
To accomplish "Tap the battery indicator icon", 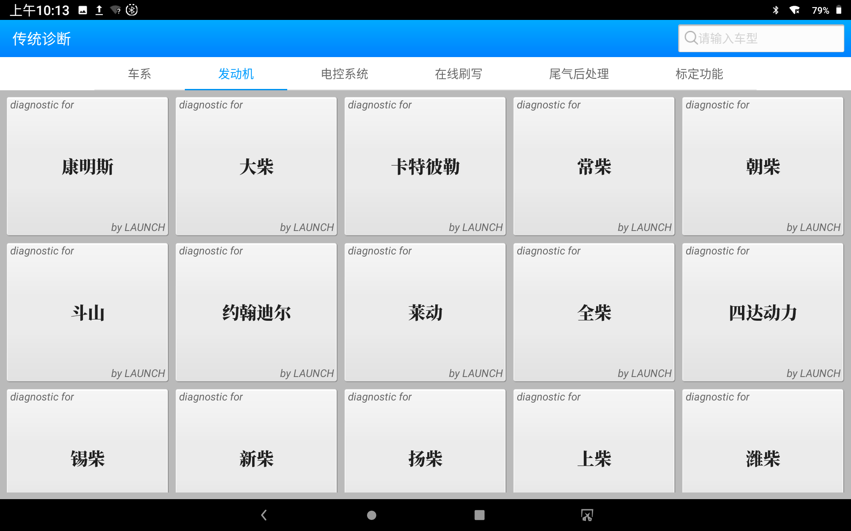I will click(839, 10).
